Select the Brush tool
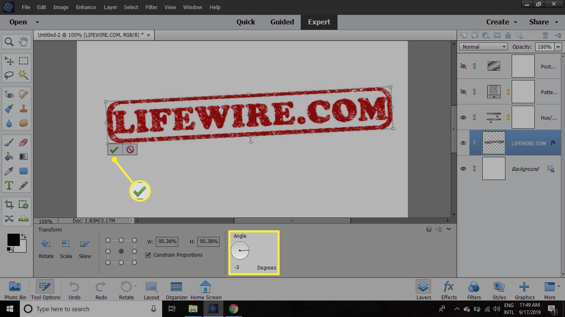The height and width of the screenshot is (317, 565). click(x=9, y=143)
